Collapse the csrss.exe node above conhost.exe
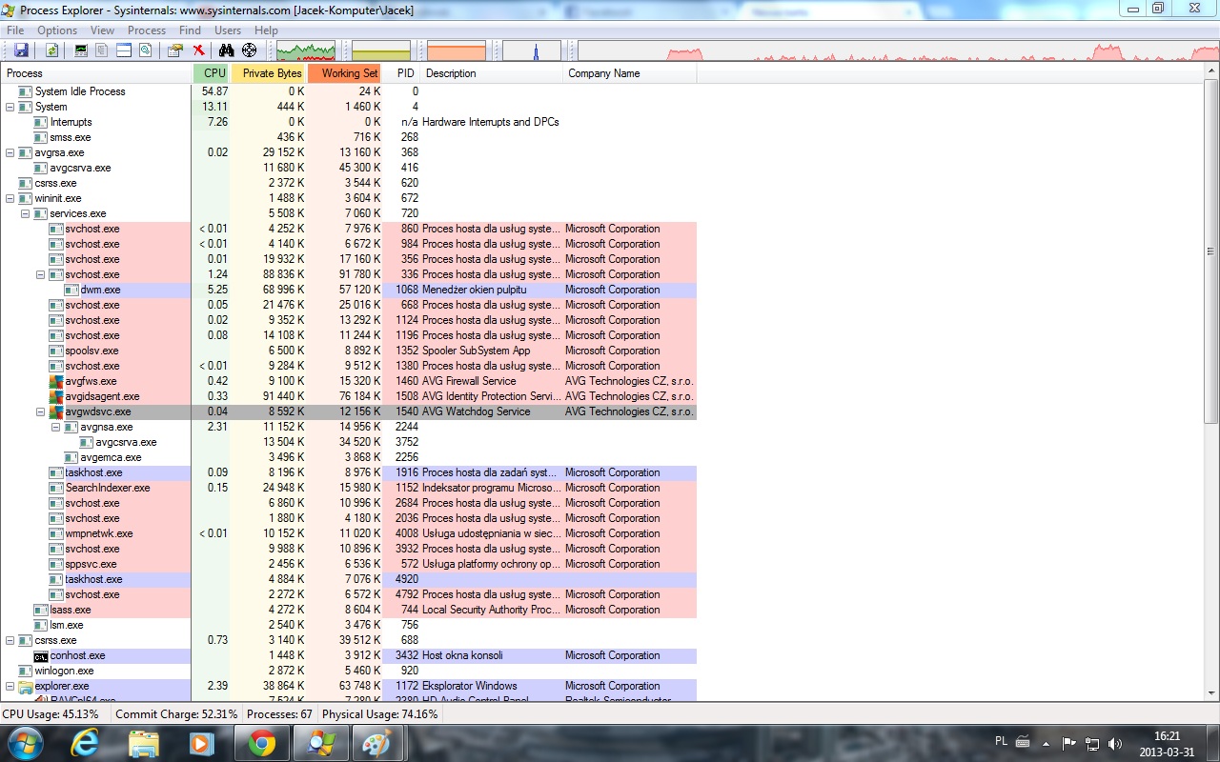Screen dimensions: 1220x762 (x=10, y=640)
